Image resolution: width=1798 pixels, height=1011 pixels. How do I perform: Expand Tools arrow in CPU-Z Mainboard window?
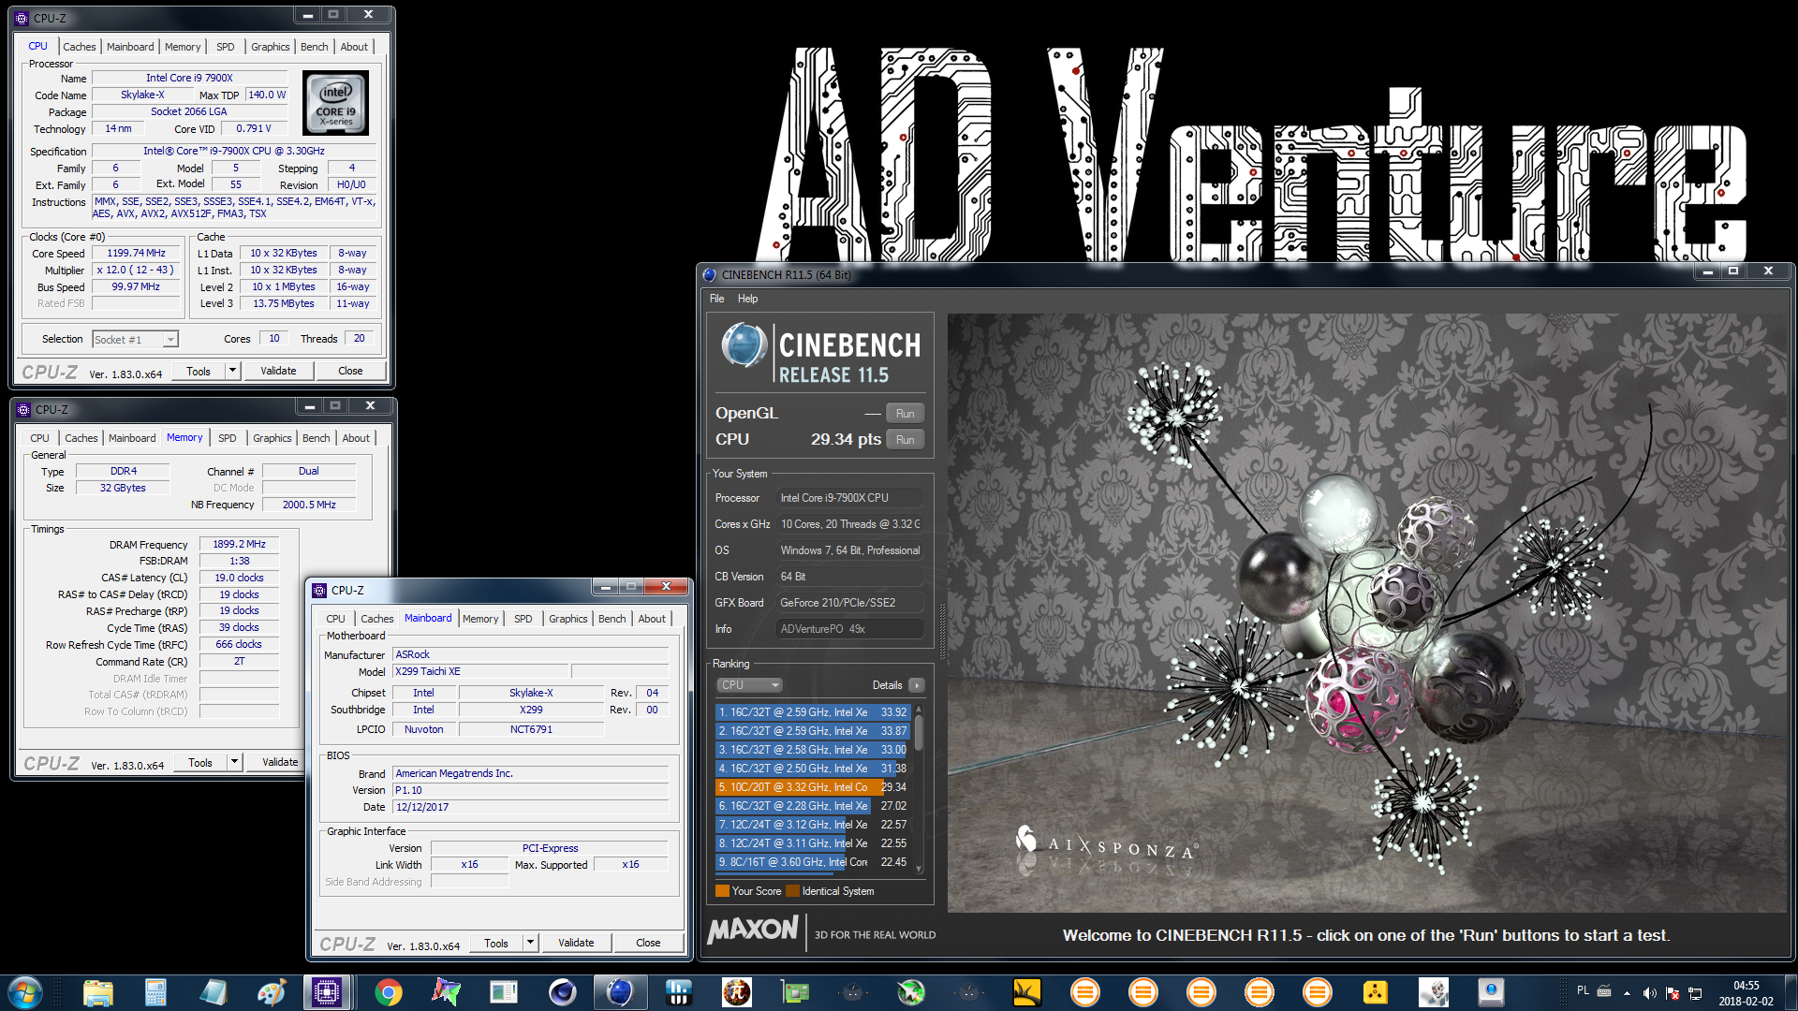530,943
